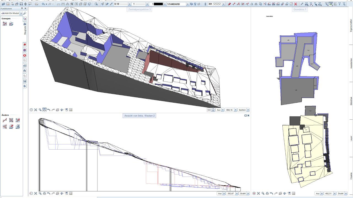This screenshot has width=353, height=198.
Task: Click zoom-all icon in perspective viewport toolbar
Action: [x=36, y=110]
